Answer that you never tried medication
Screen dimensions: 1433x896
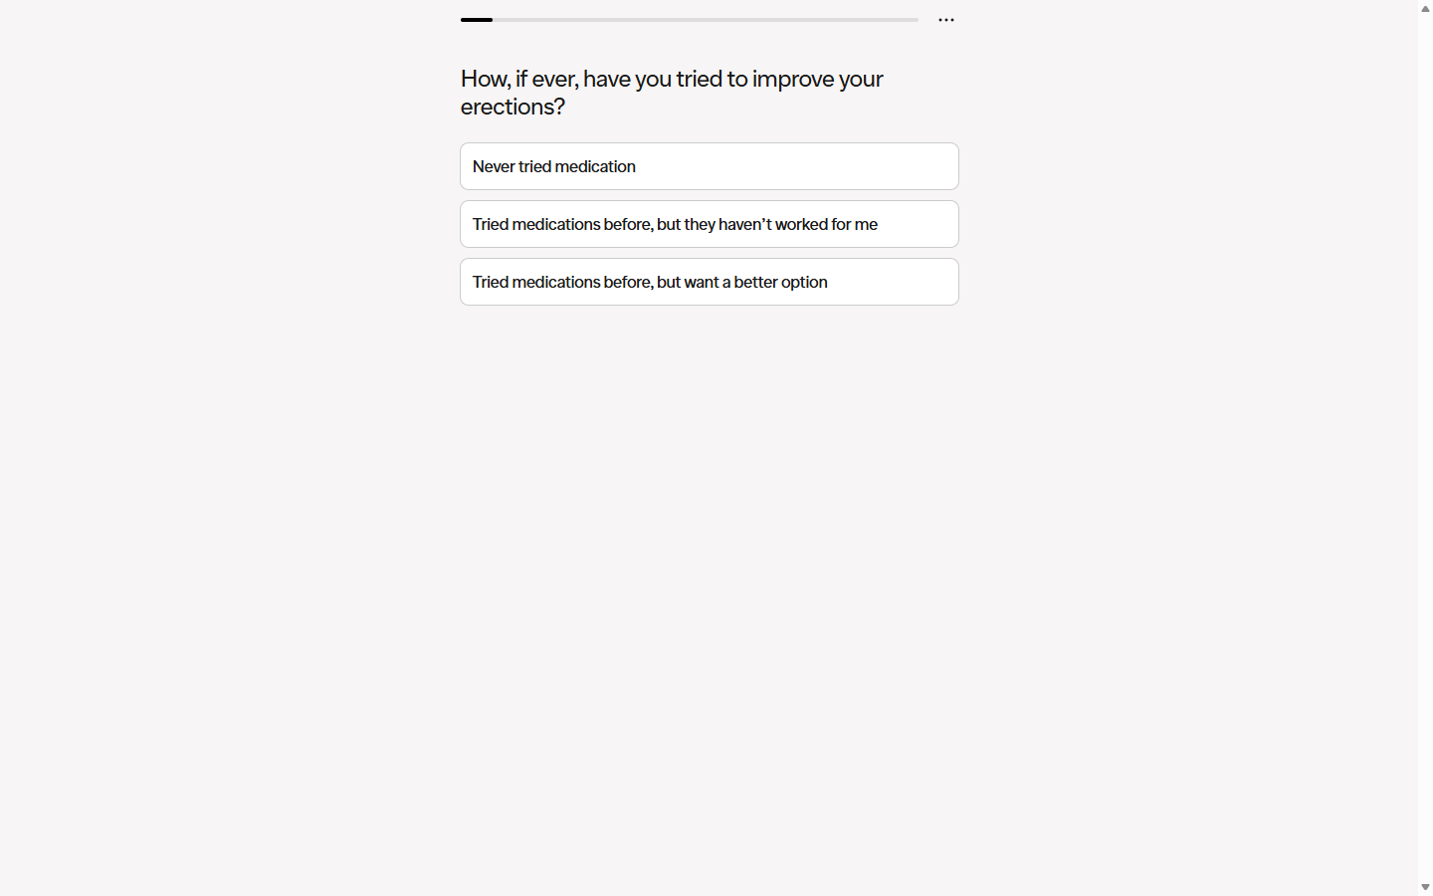(x=709, y=166)
